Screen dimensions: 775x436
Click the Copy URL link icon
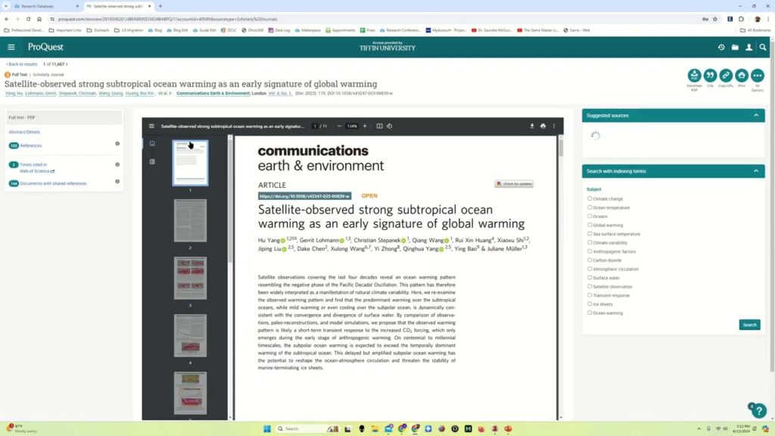726,75
